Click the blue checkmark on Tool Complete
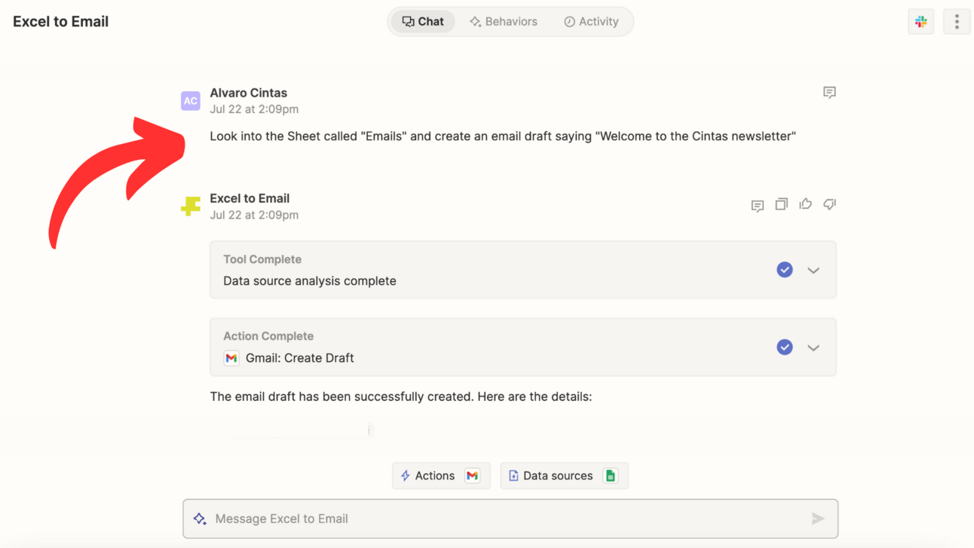 [785, 270]
